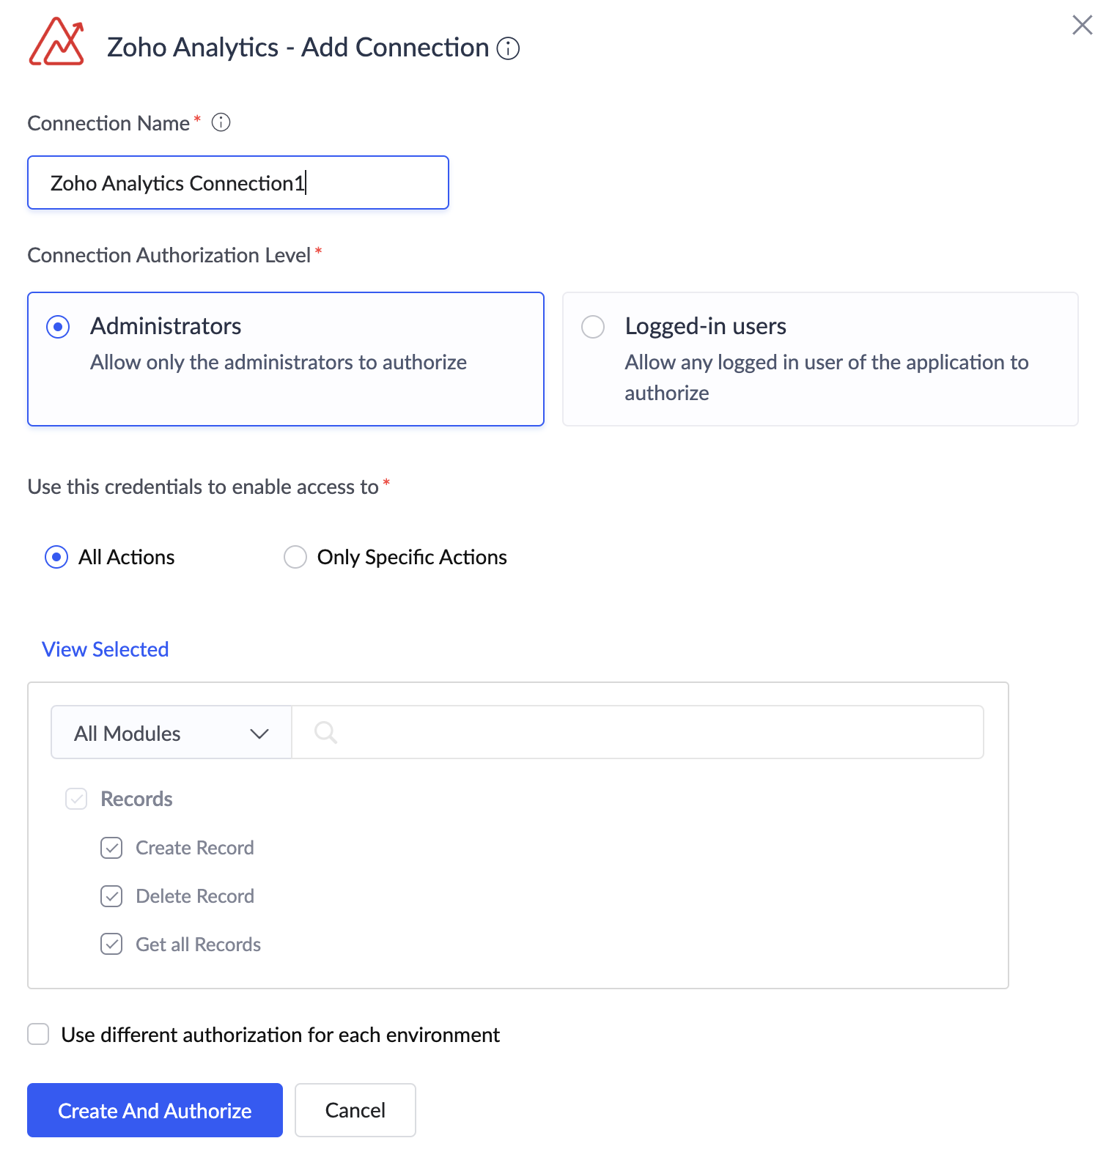
Task: Select the Logged-in users radio option
Action: [x=593, y=327]
